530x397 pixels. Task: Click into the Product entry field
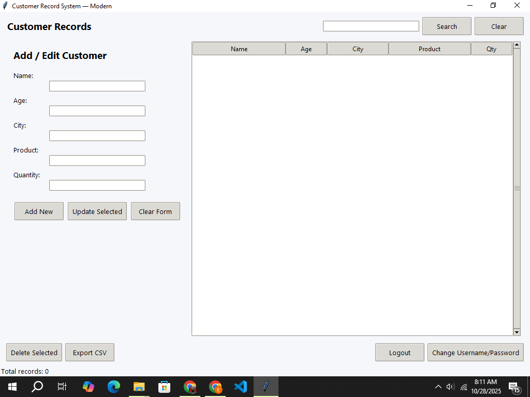97,160
